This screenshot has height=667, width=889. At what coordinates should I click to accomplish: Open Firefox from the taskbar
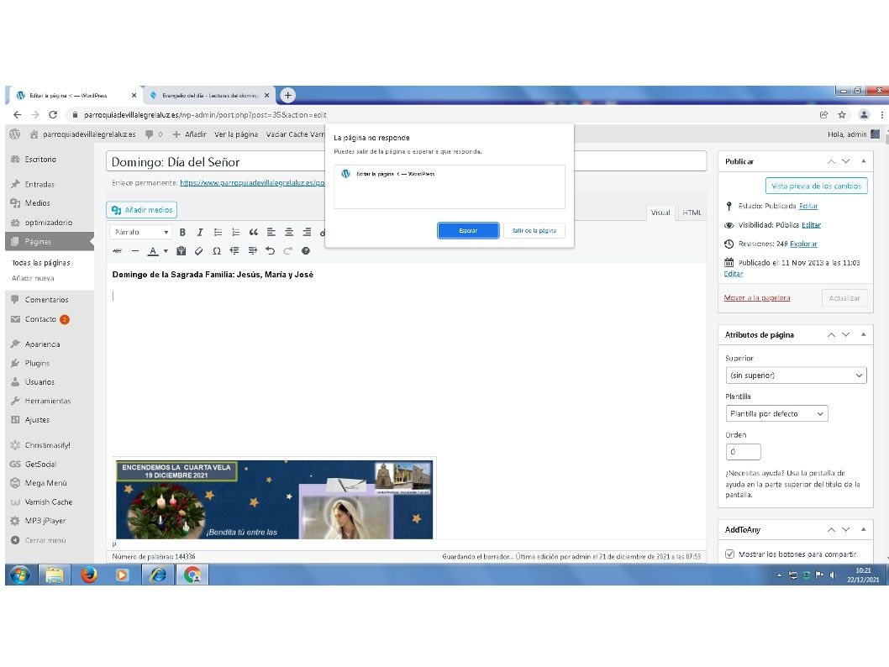coord(88,575)
